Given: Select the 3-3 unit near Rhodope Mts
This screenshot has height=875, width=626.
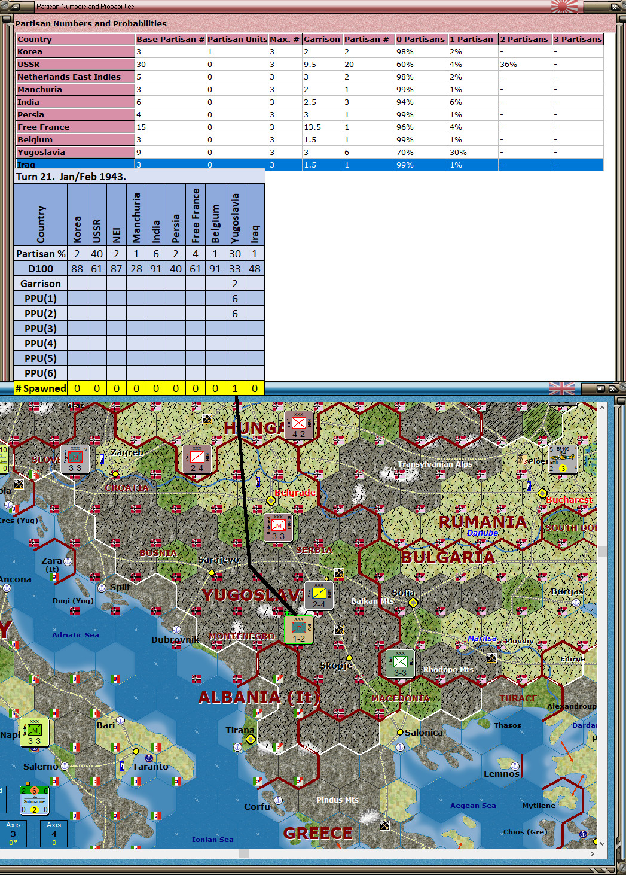Looking at the screenshot, I should (400, 664).
